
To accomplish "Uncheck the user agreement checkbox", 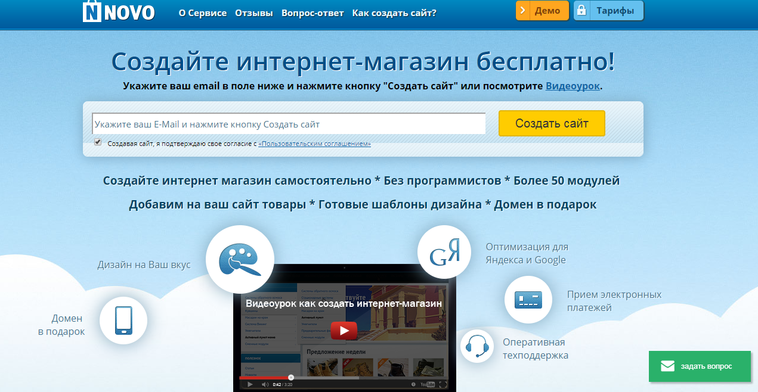I will [x=98, y=142].
